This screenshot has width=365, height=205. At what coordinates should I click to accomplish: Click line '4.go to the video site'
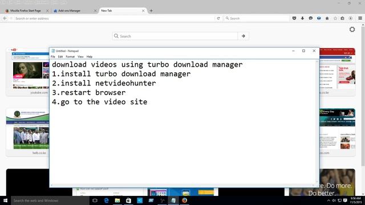[99, 102]
